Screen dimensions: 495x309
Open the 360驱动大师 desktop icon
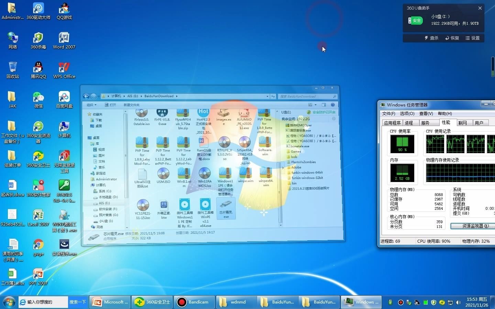tap(38, 11)
